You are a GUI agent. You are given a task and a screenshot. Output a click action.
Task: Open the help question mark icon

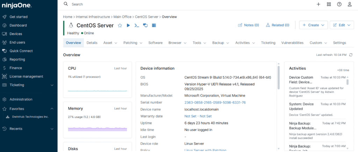pyautogui.click(x=339, y=4)
